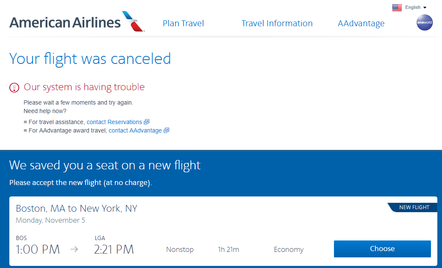This screenshot has height=268, width=442.
Task: Open the AAdvantage menu
Action: 361,23
